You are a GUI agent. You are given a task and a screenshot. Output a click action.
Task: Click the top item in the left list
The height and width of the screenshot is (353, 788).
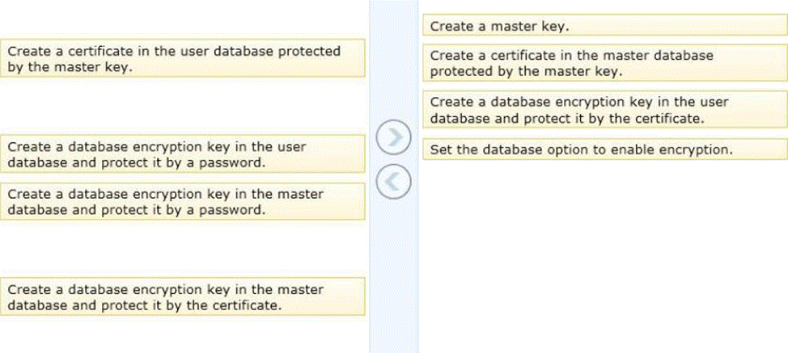point(183,59)
